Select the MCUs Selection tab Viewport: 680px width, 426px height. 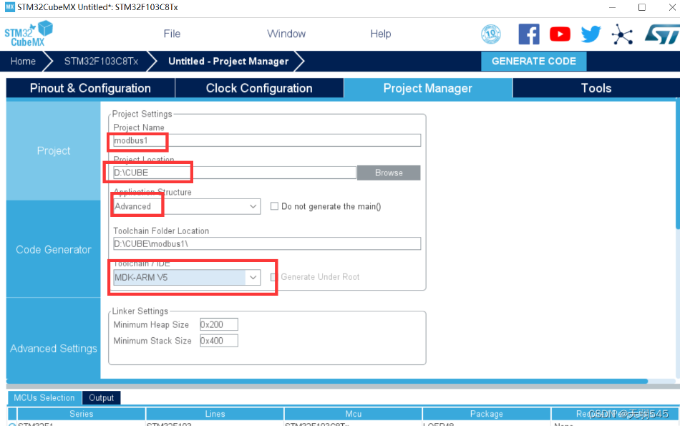coord(44,398)
